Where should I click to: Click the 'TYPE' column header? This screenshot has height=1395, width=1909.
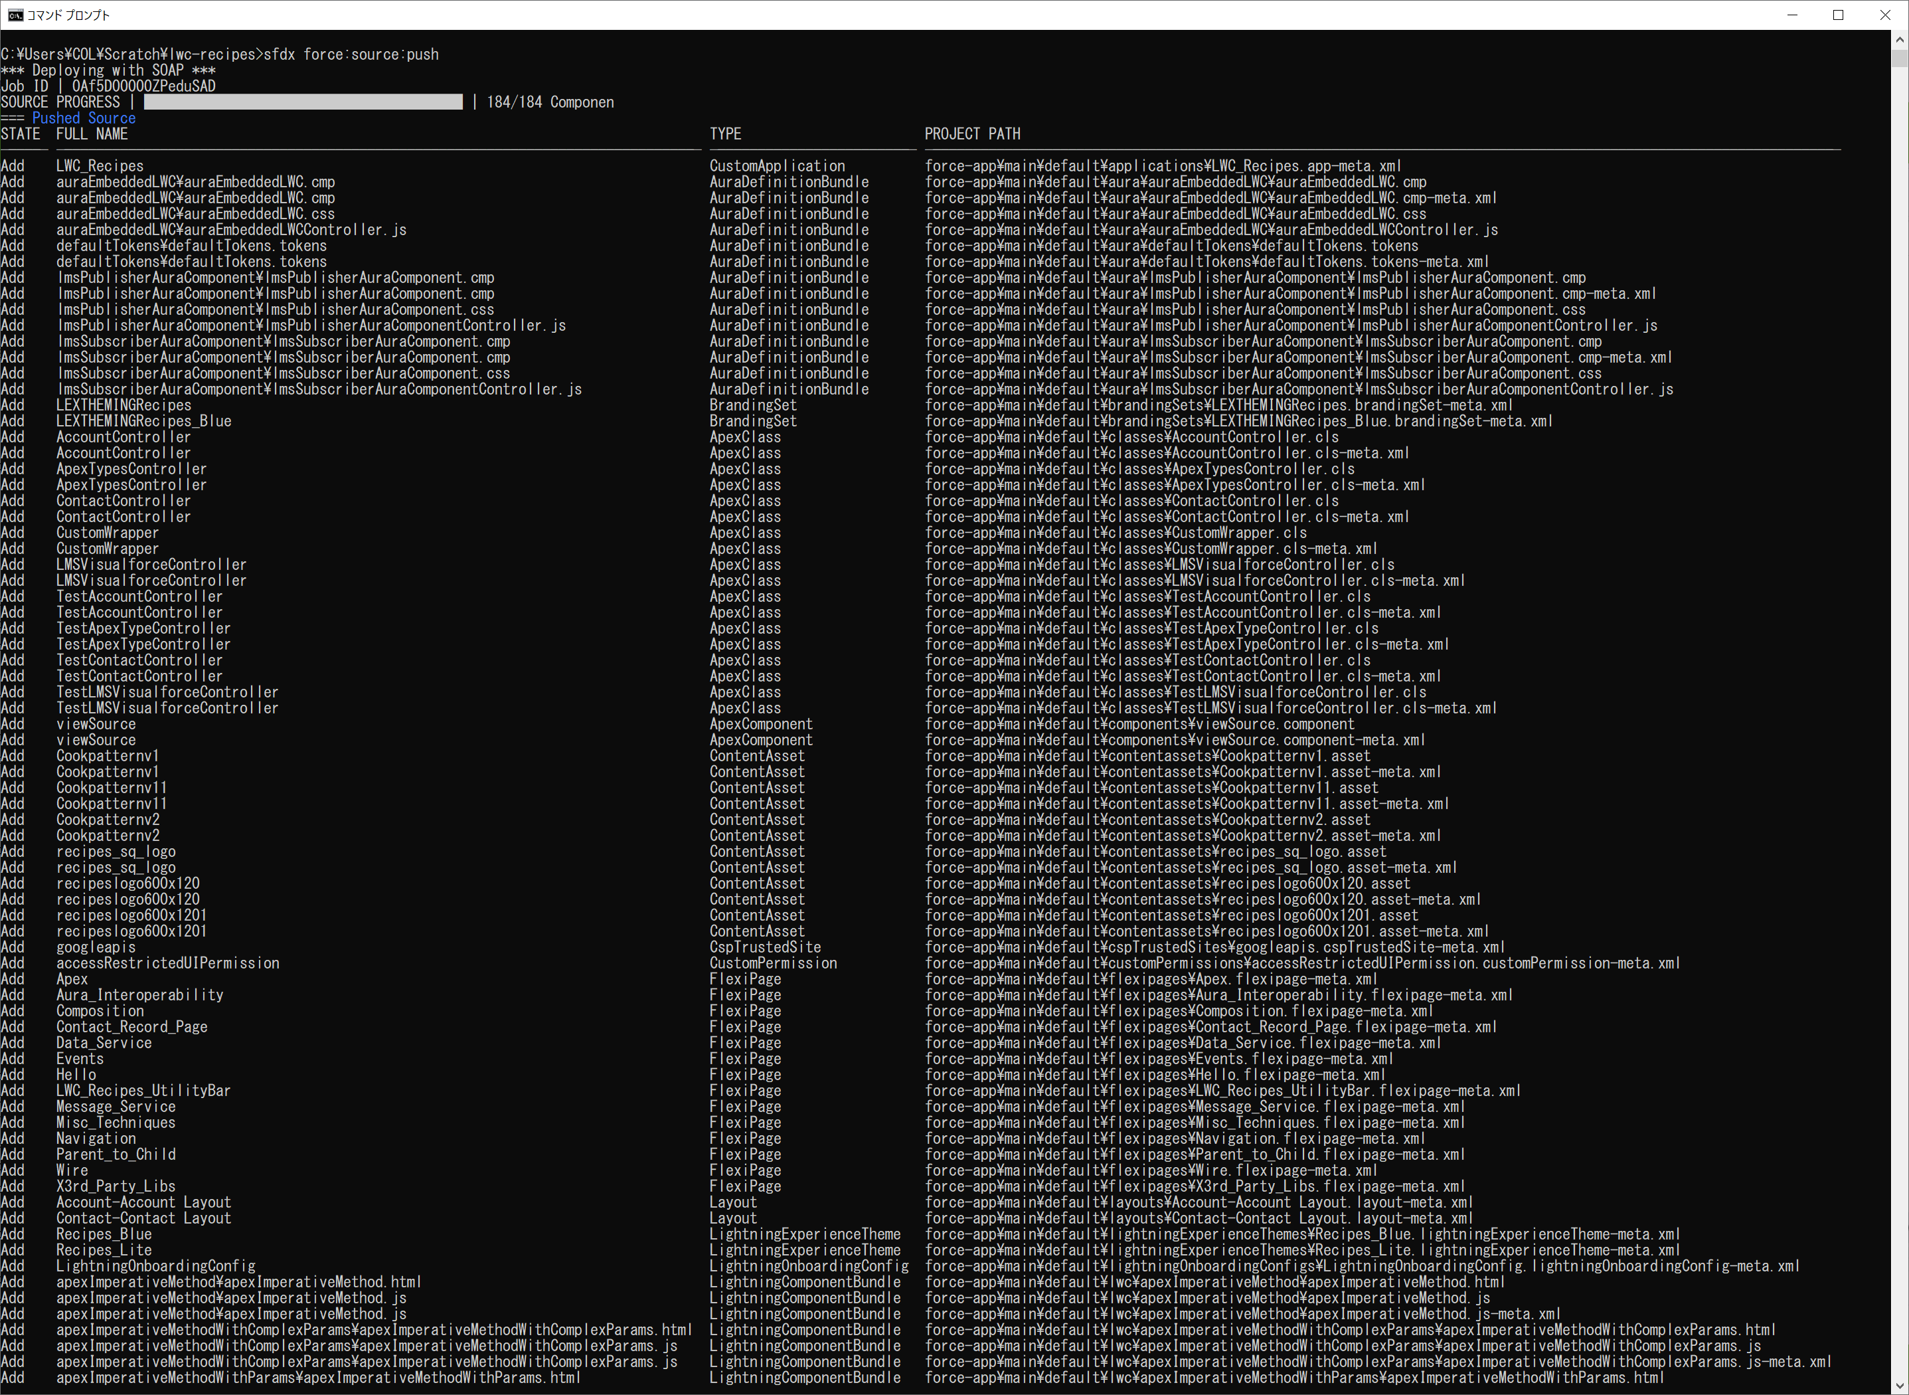[726, 134]
